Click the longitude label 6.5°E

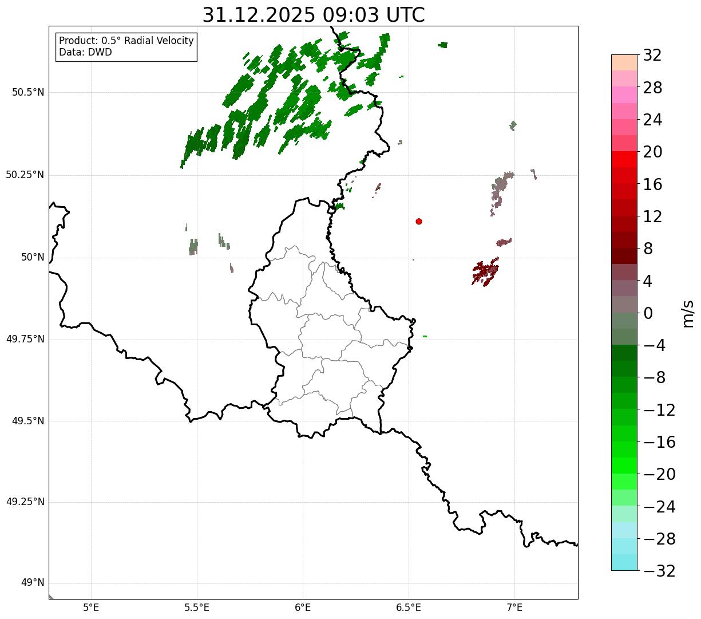[x=409, y=608]
